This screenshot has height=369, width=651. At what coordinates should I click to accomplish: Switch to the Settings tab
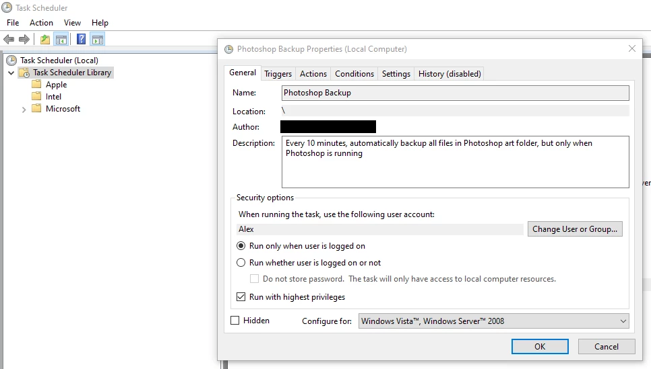[x=396, y=74]
